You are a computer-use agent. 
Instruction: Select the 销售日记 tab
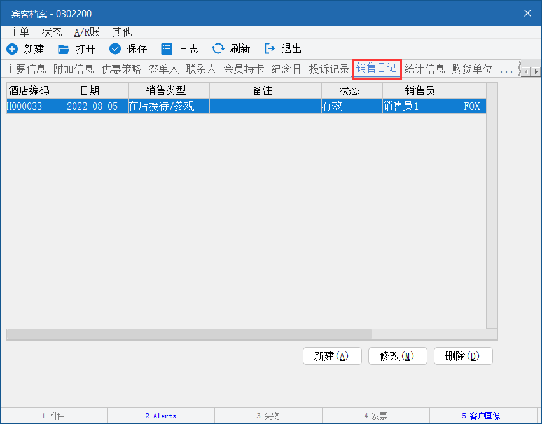pyautogui.click(x=377, y=68)
